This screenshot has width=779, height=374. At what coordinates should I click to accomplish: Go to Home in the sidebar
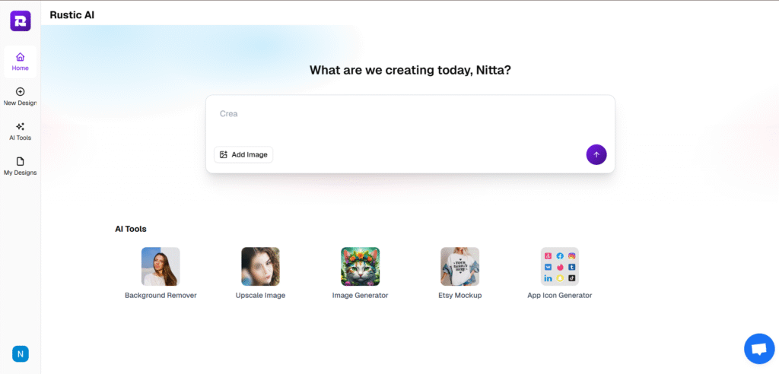click(x=20, y=61)
